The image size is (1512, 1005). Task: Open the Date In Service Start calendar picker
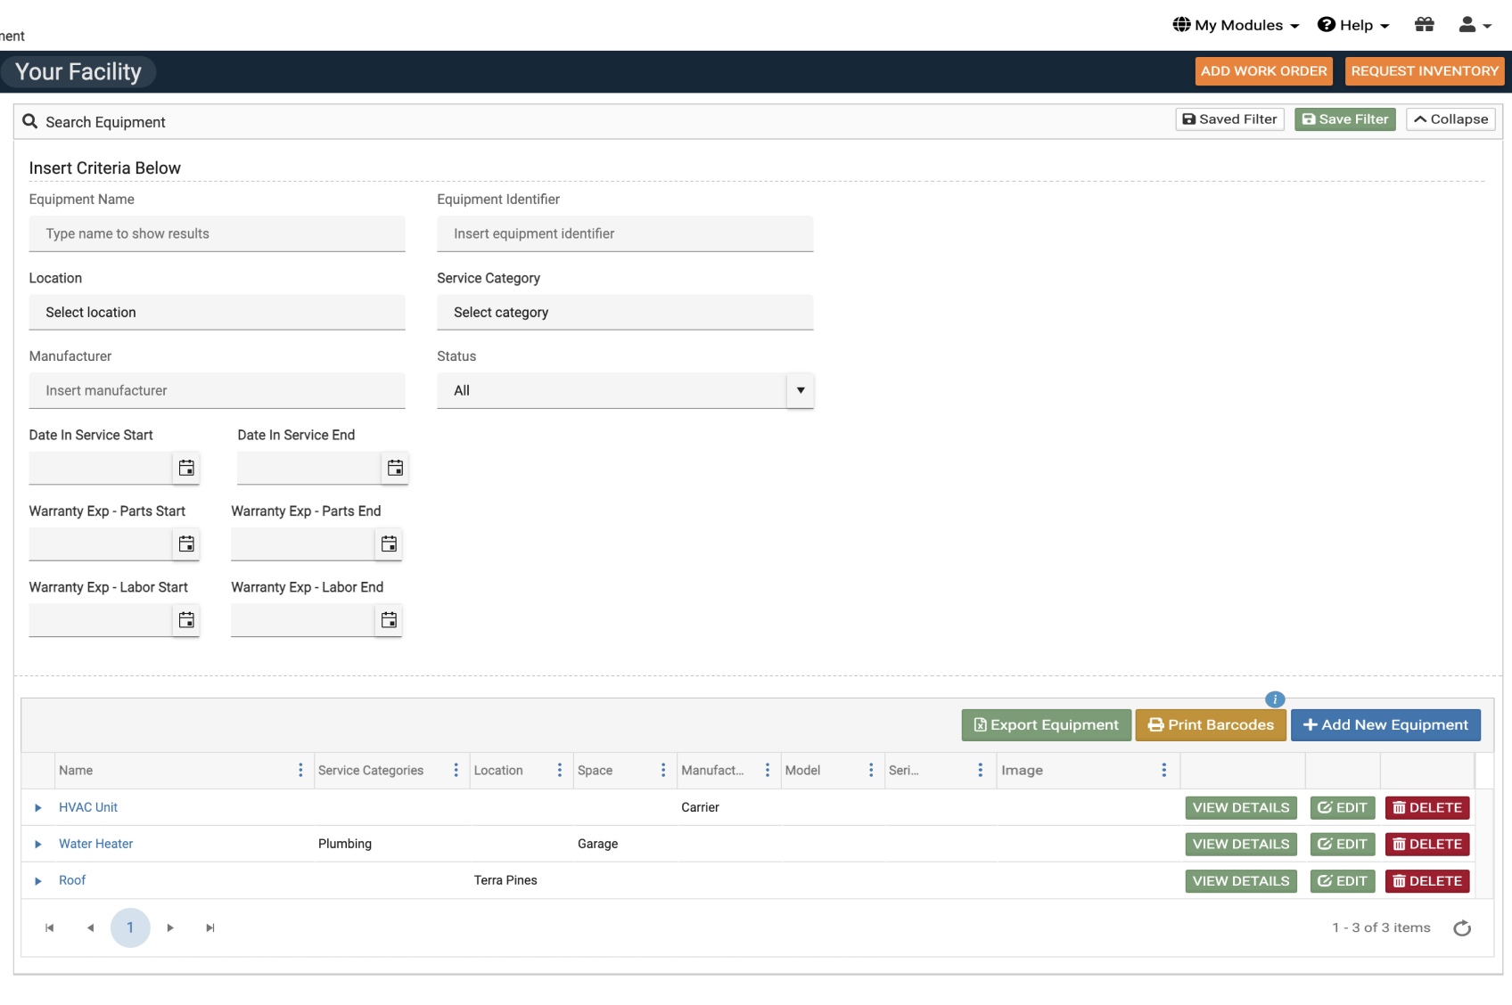click(x=186, y=467)
